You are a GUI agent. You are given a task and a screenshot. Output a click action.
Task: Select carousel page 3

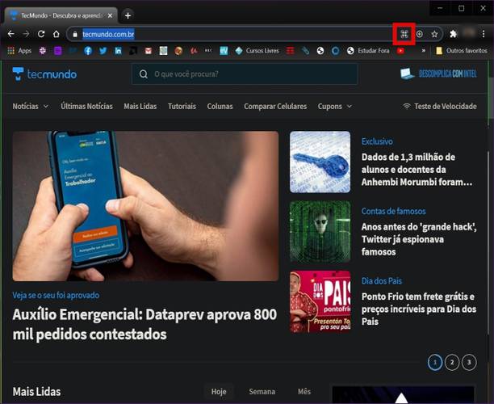point(469,362)
